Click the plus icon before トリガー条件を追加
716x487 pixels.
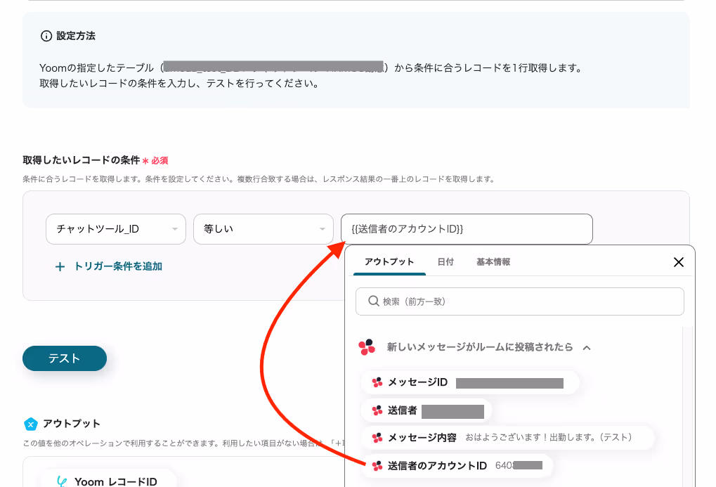pos(60,267)
